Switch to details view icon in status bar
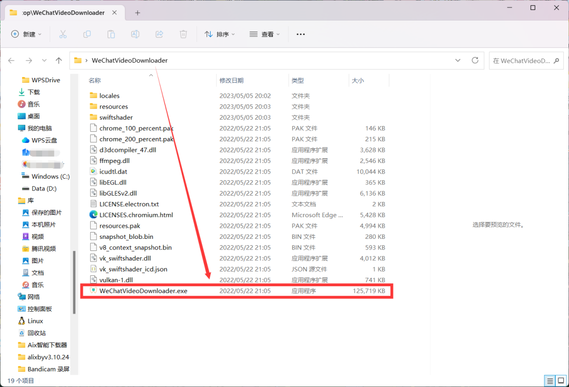The image size is (569, 387). pos(550,381)
